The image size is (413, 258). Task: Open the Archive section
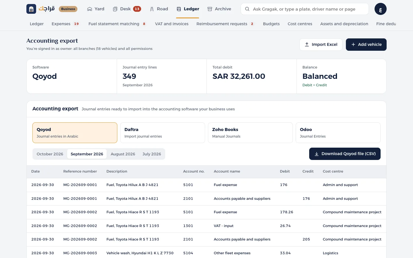tap(219, 9)
